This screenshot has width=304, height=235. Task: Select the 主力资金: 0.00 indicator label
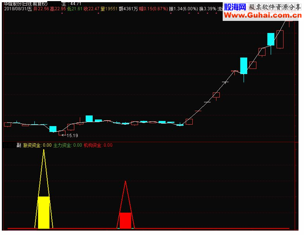[68, 145]
